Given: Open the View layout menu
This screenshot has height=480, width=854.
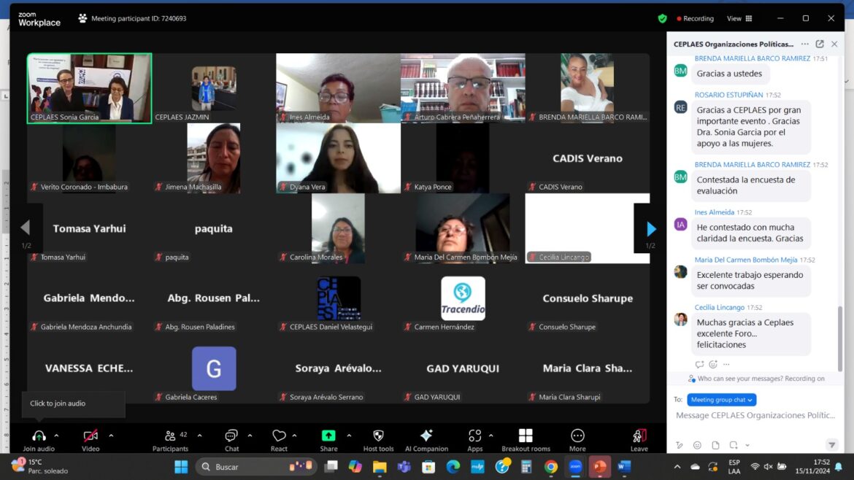Looking at the screenshot, I should click(739, 18).
